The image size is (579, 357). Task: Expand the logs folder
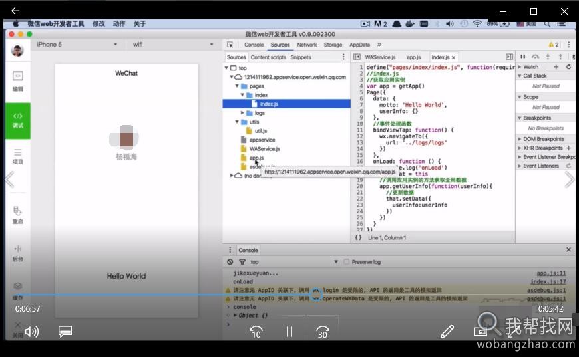[242, 113]
